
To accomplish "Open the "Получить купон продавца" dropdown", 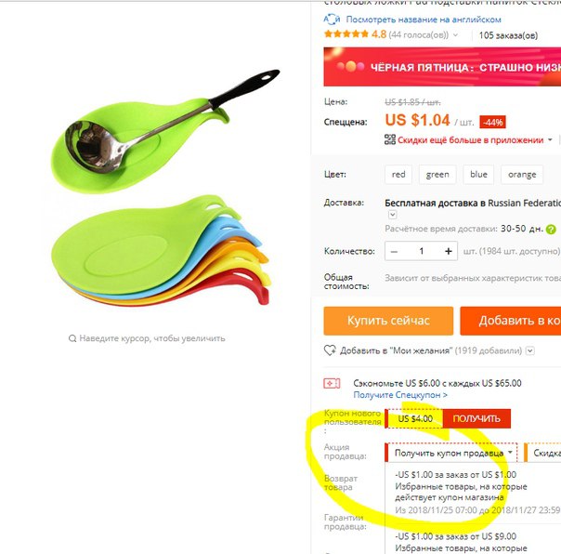I will click(x=451, y=453).
